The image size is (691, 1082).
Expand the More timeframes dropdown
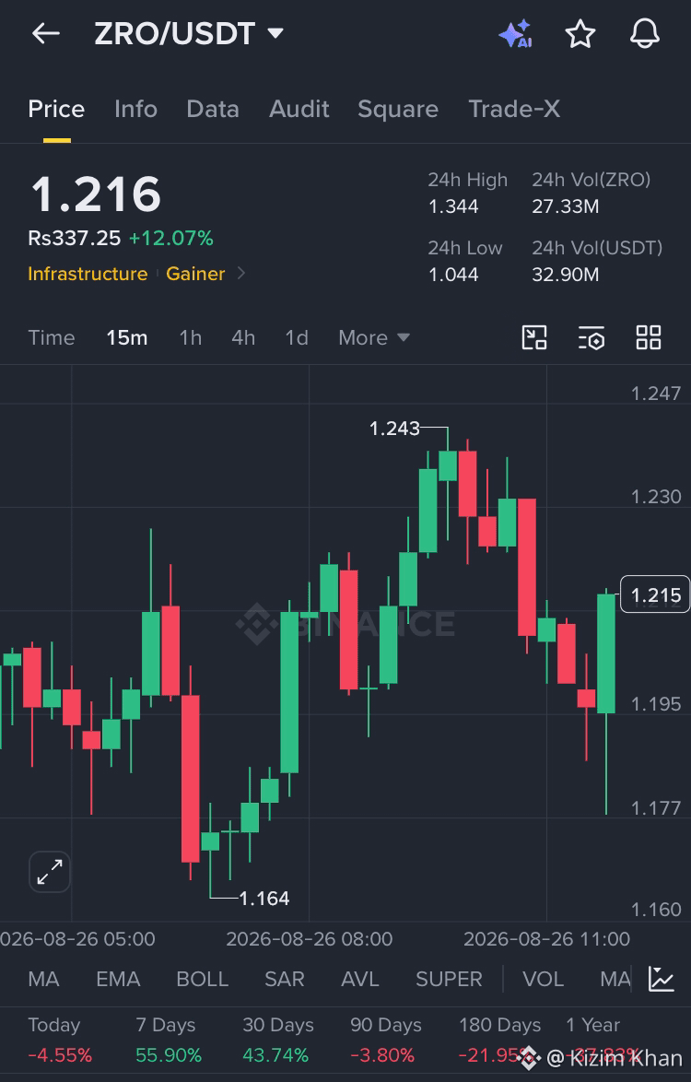point(374,337)
